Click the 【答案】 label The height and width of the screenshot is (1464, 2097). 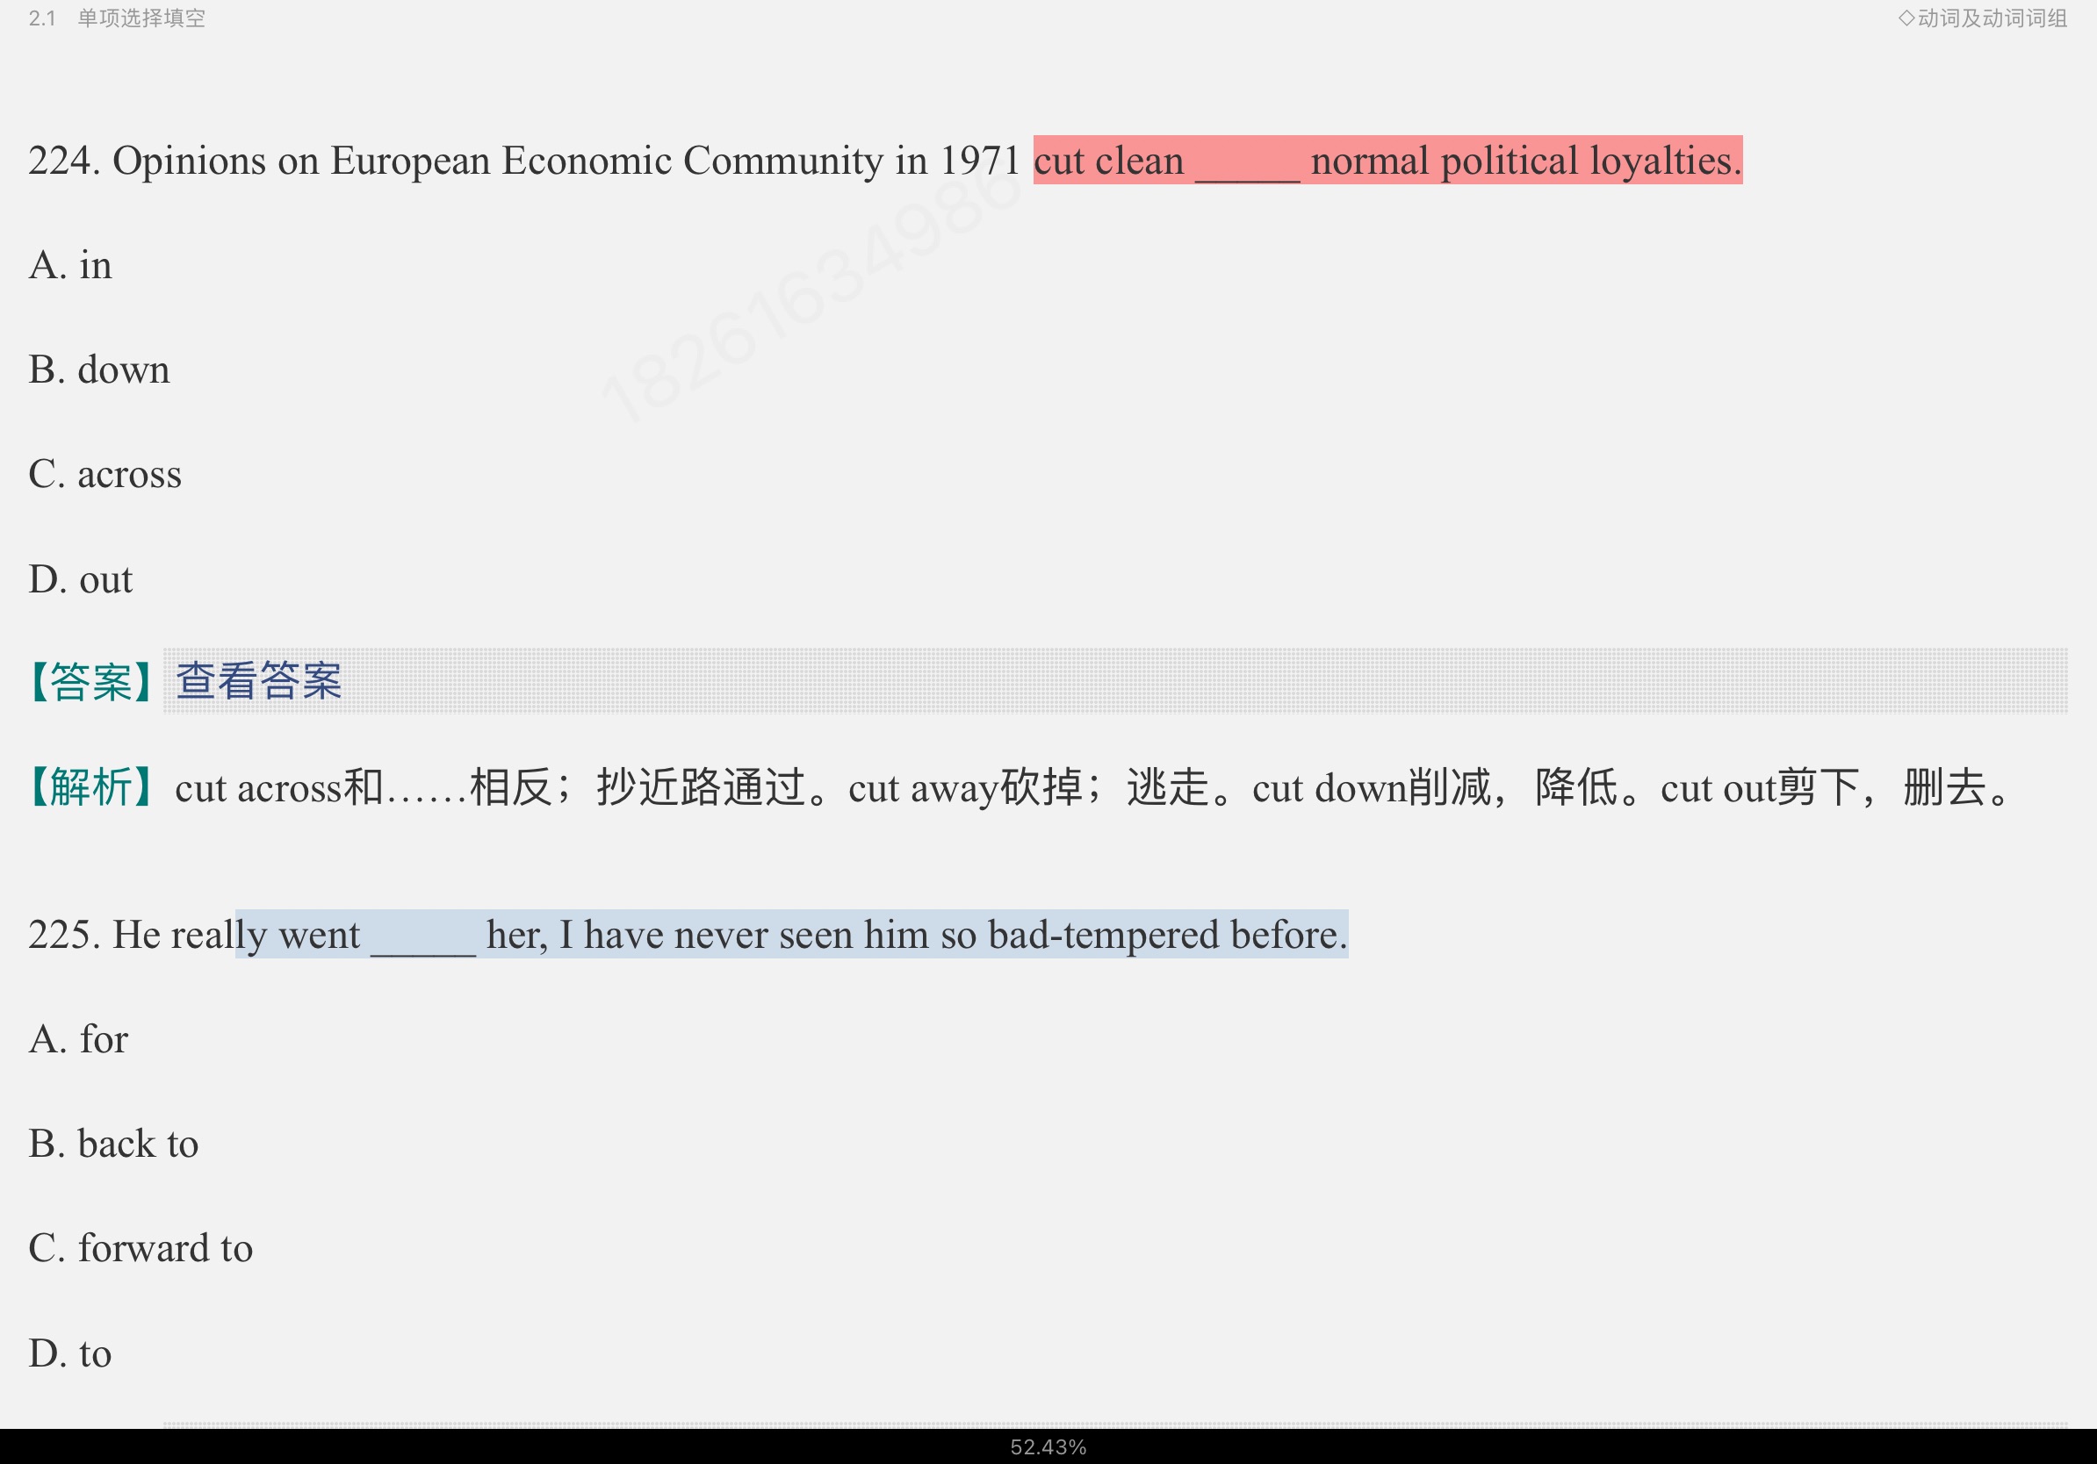click(x=91, y=682)
